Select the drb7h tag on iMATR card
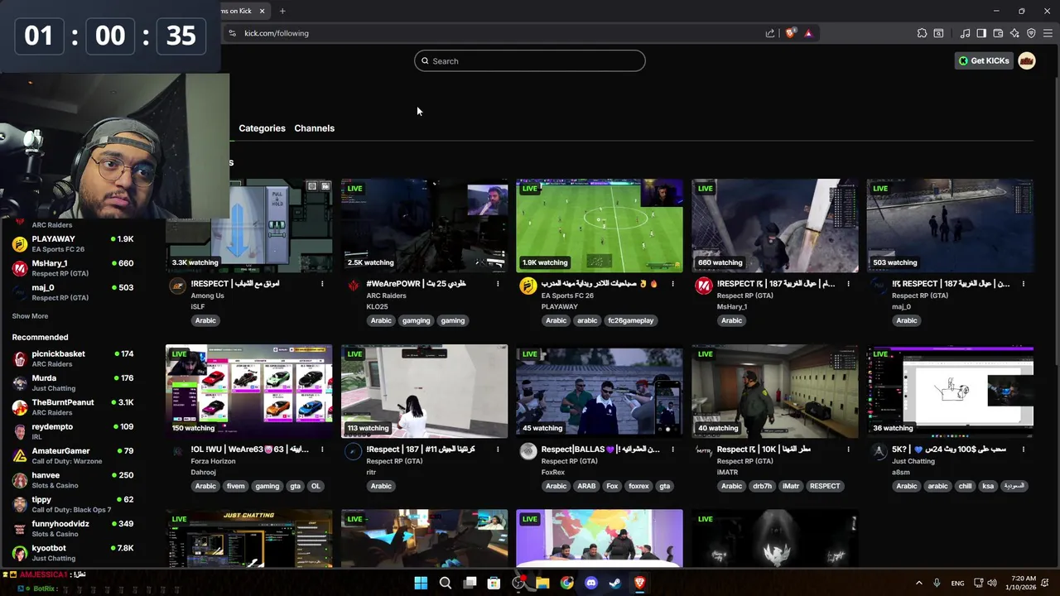Screen dimensions: 1060x596 pos(762,486)
